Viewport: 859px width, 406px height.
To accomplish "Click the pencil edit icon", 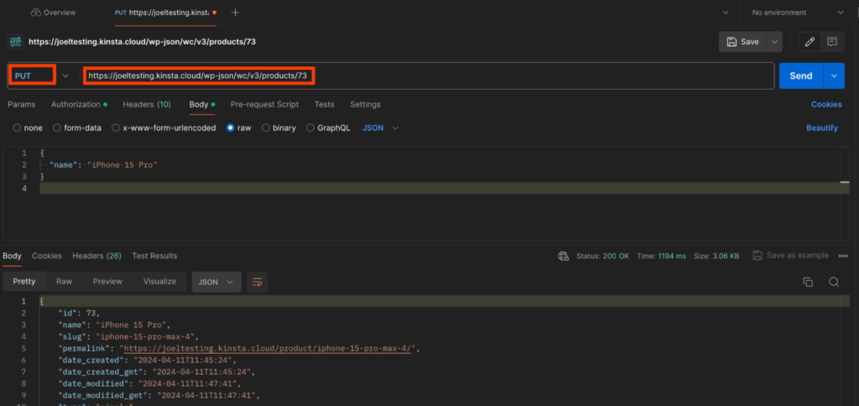I will click(x=810, y=41).
